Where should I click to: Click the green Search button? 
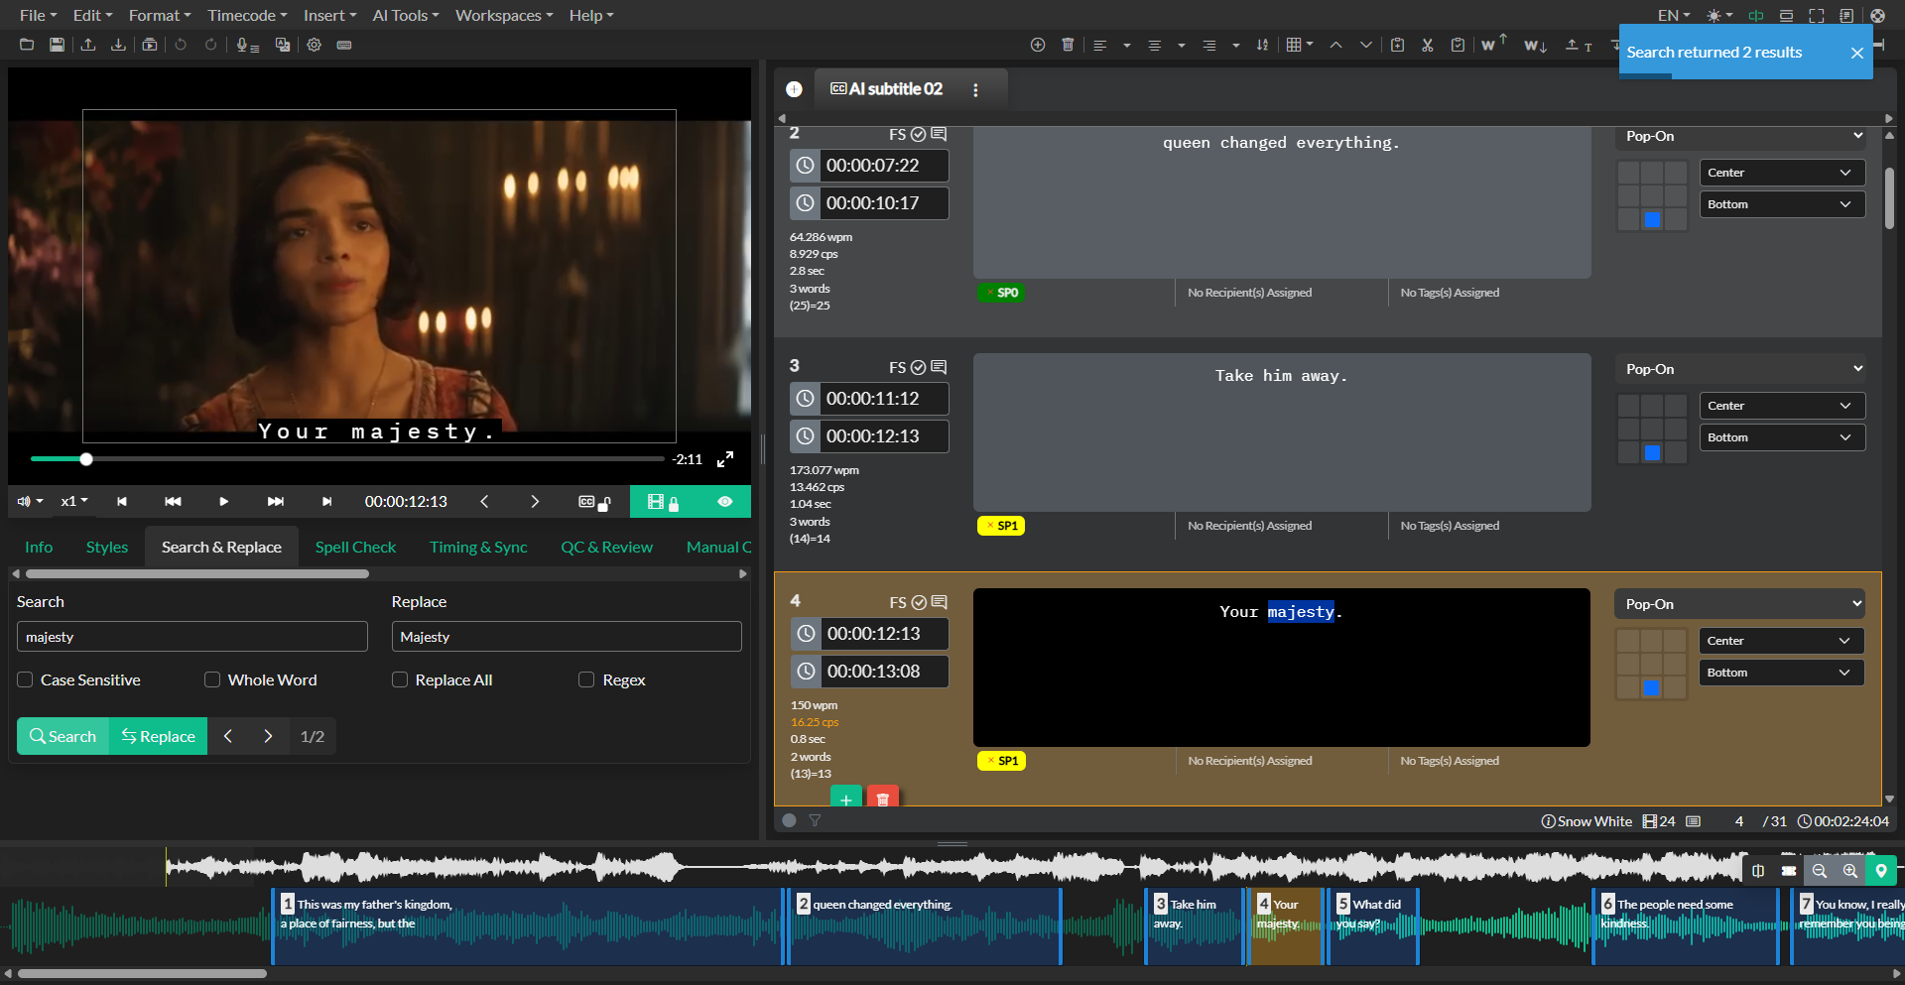(x=63, y=736)
